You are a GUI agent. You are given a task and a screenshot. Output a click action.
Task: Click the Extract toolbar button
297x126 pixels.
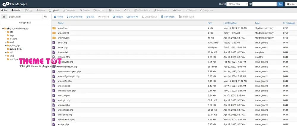click(191, 10)
